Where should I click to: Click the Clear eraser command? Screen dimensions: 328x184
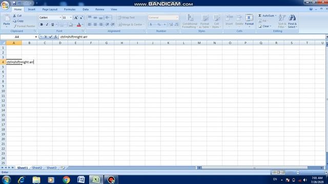coord(265,26)
